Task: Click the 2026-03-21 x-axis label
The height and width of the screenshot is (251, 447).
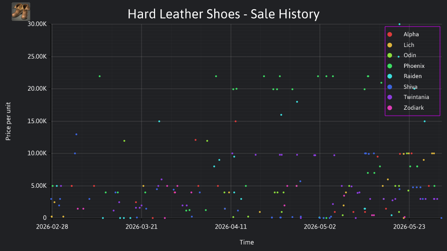Action: (x=142, y=227)
